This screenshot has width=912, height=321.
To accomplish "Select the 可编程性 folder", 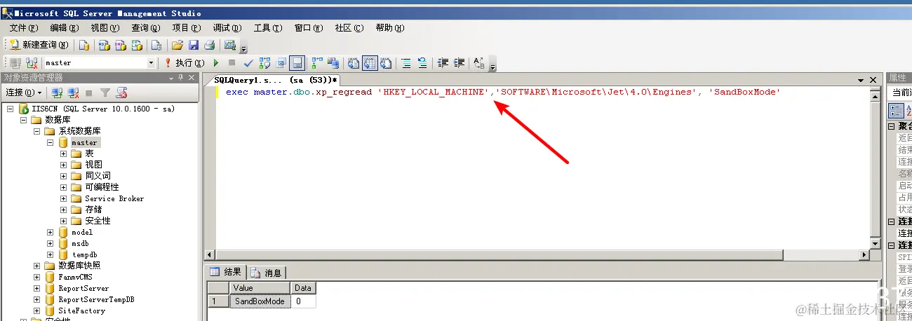I will 102,187.
